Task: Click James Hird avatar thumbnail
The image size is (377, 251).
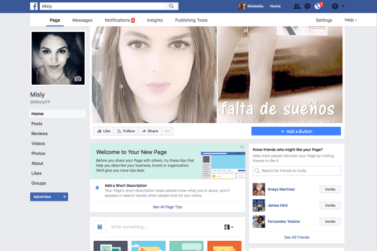Action: point(259,206)
